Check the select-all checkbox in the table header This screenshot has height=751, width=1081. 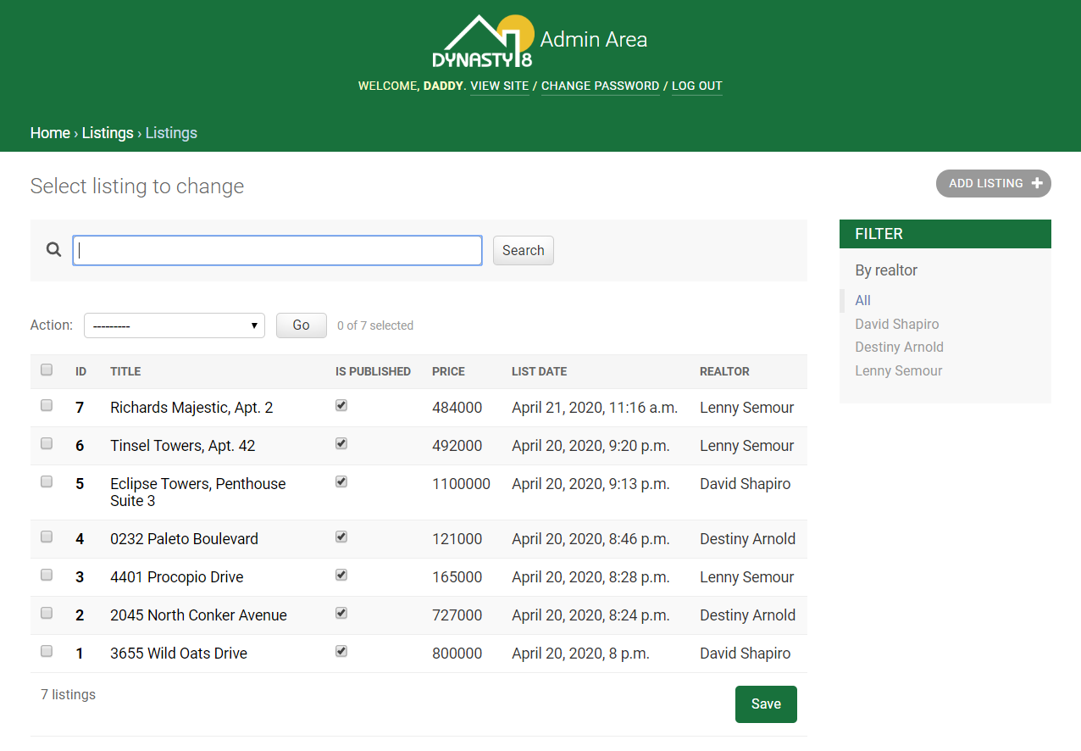[x=46, y=370]
